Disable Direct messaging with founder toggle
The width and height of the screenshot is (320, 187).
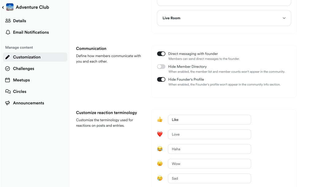click(x=161, y=54)
